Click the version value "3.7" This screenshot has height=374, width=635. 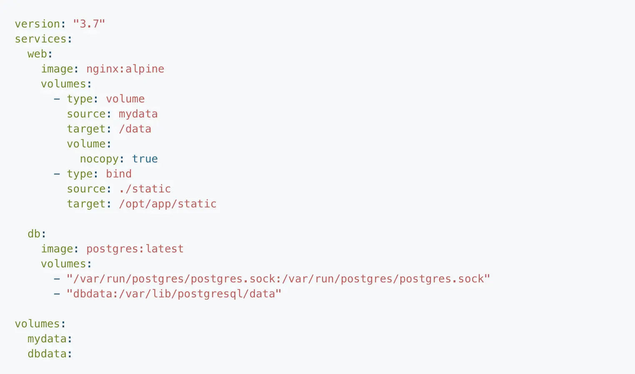click(x=89, y=24)
